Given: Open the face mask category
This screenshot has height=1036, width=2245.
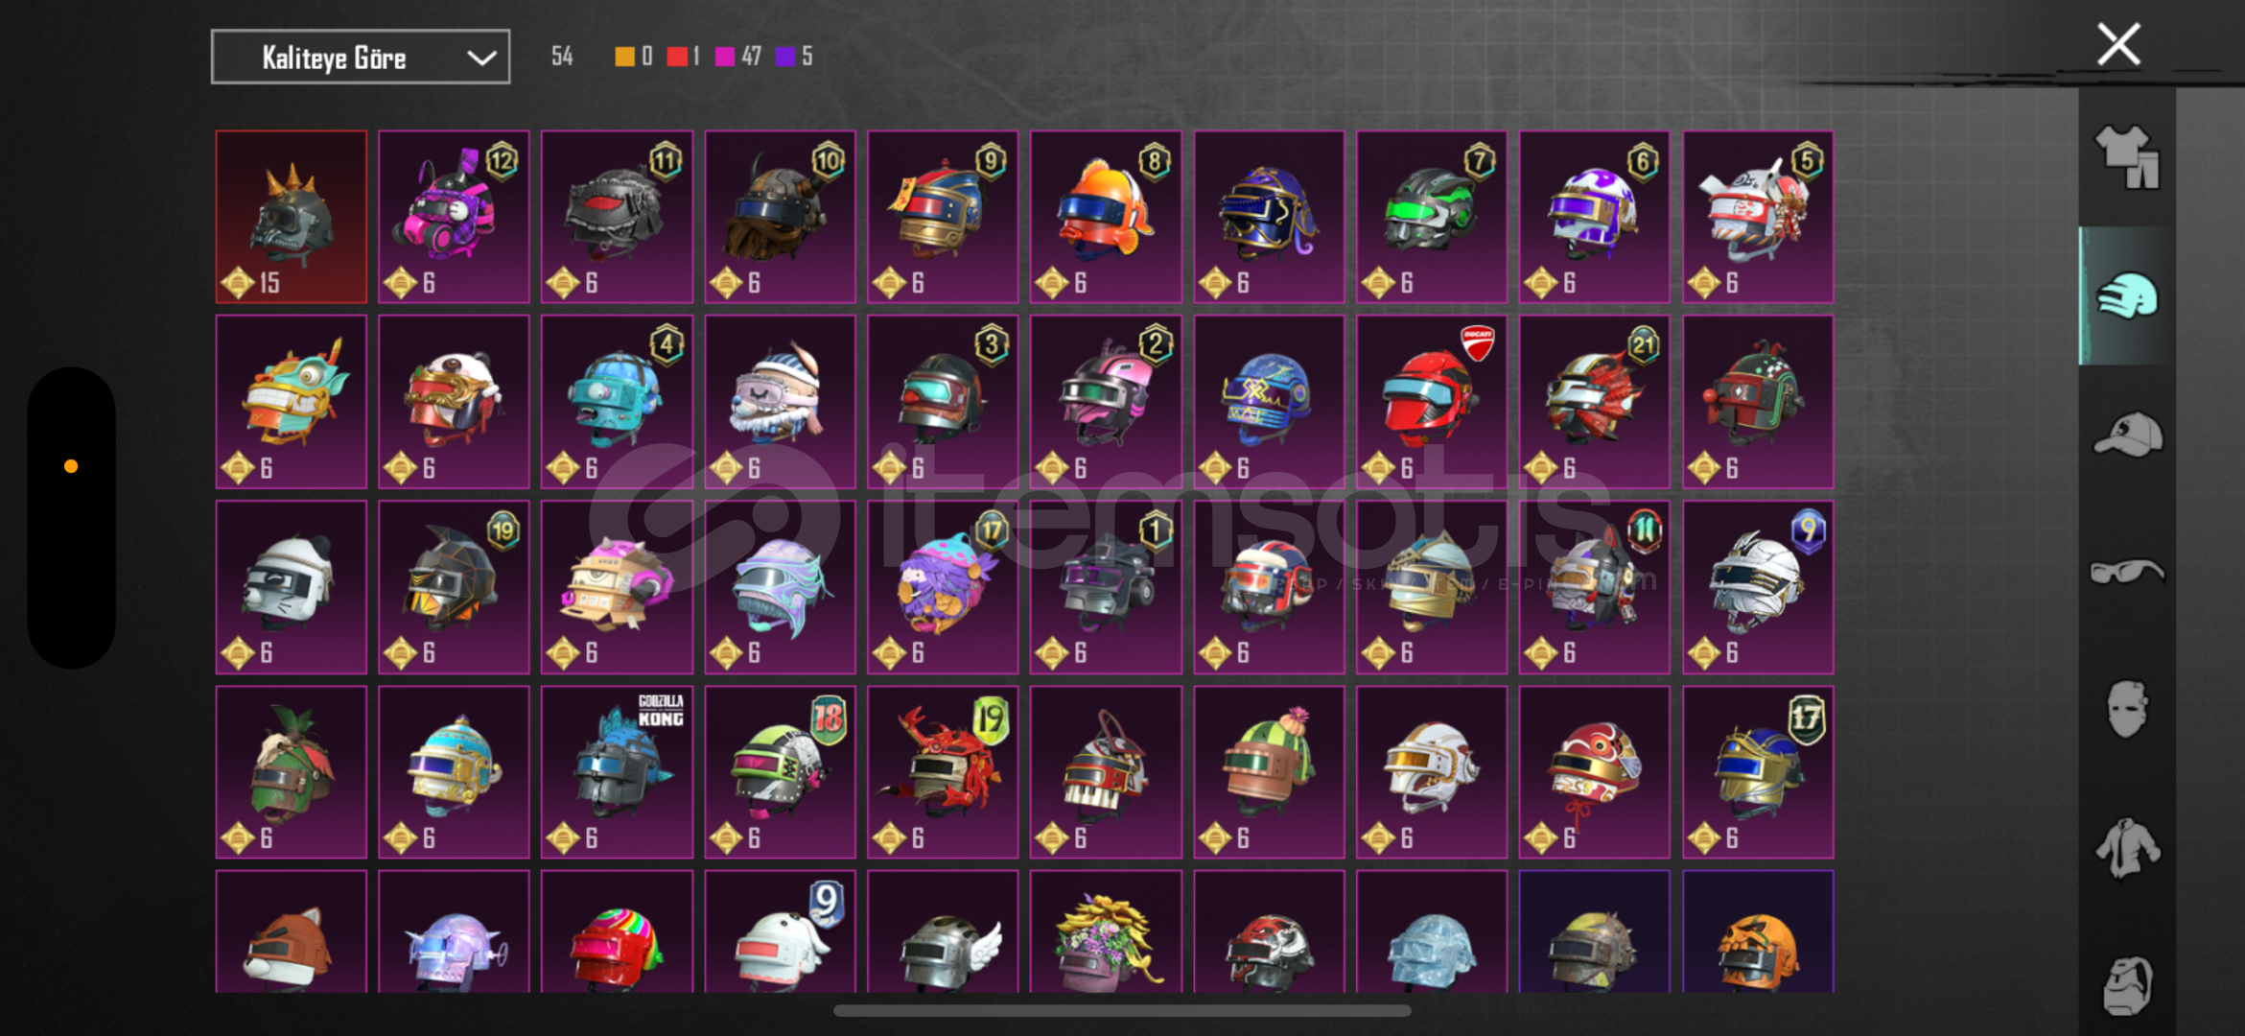Looking at the screenshot, I should (2127, 710).
